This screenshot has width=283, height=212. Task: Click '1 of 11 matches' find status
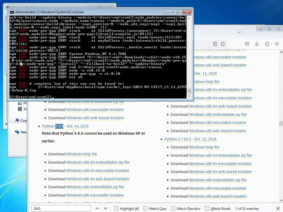(x=247, y=209)
